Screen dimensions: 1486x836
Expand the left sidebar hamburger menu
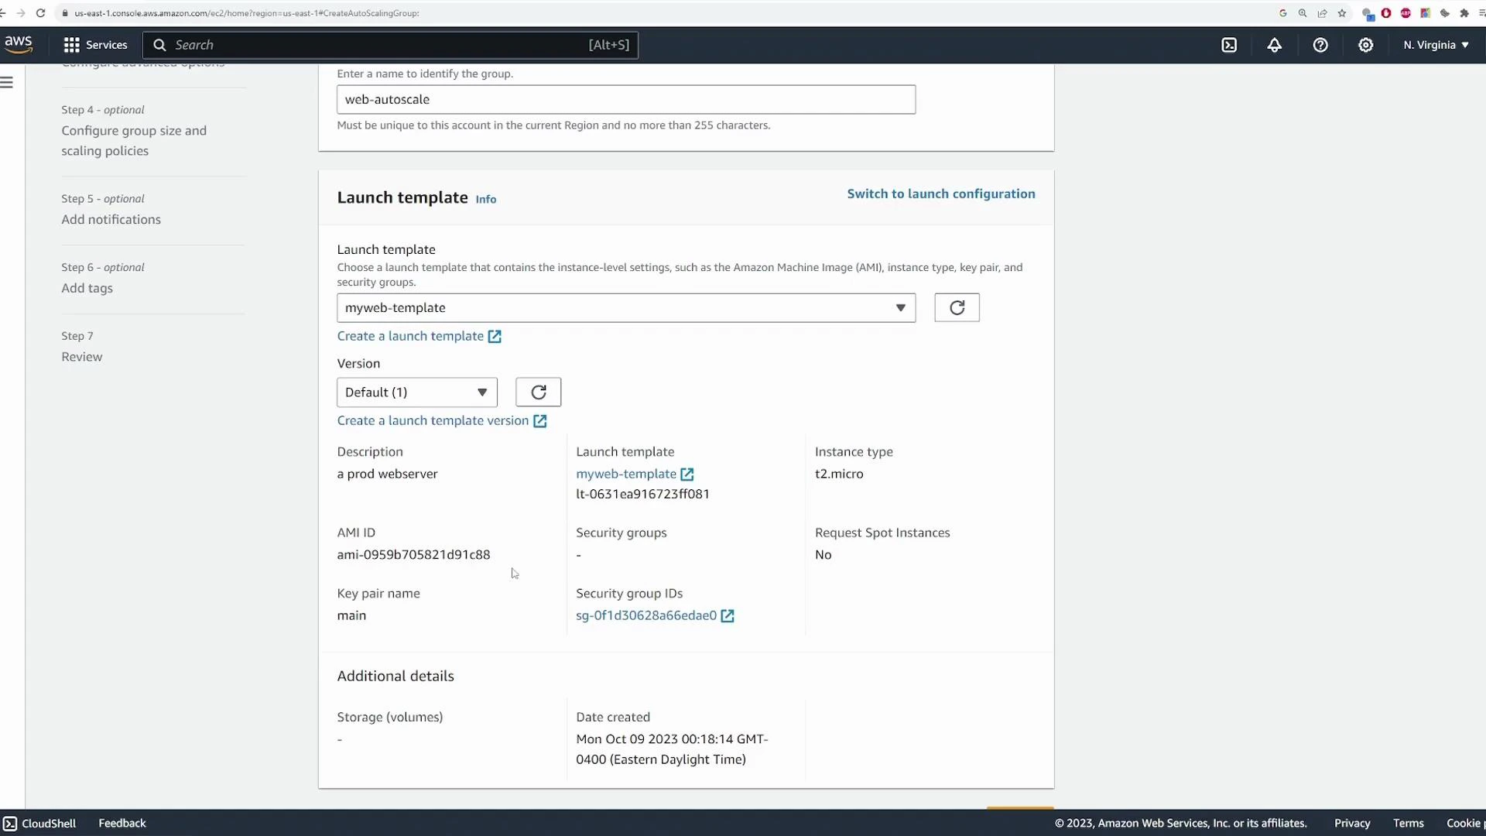[8, 81]
